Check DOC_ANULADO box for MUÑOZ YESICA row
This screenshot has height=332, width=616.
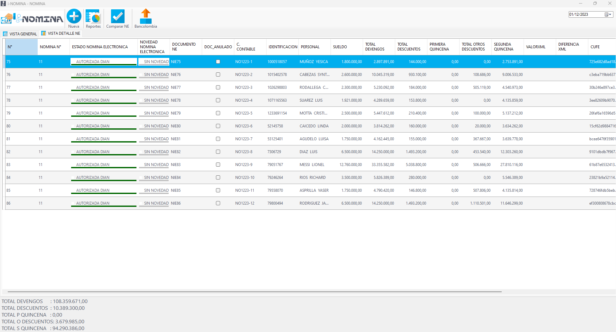pos(218,62)
